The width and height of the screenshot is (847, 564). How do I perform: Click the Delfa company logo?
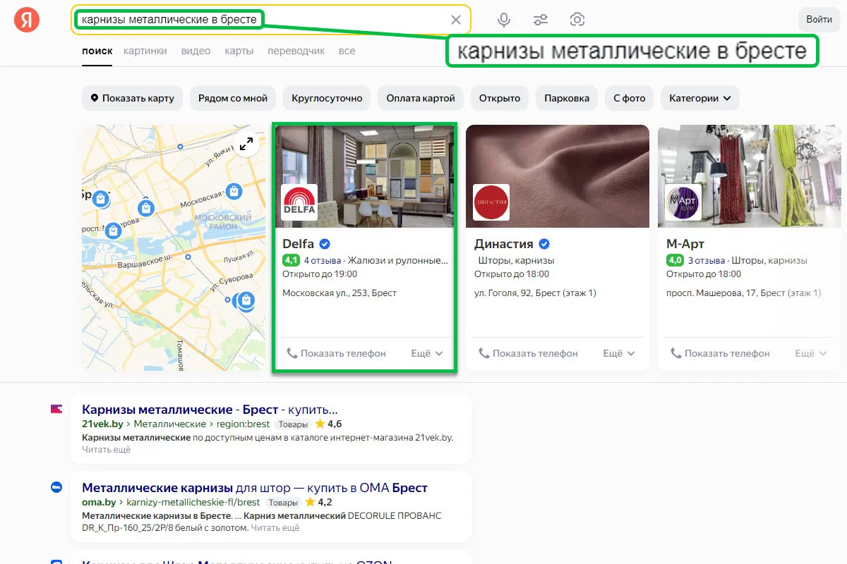click(x=299, y=202)
